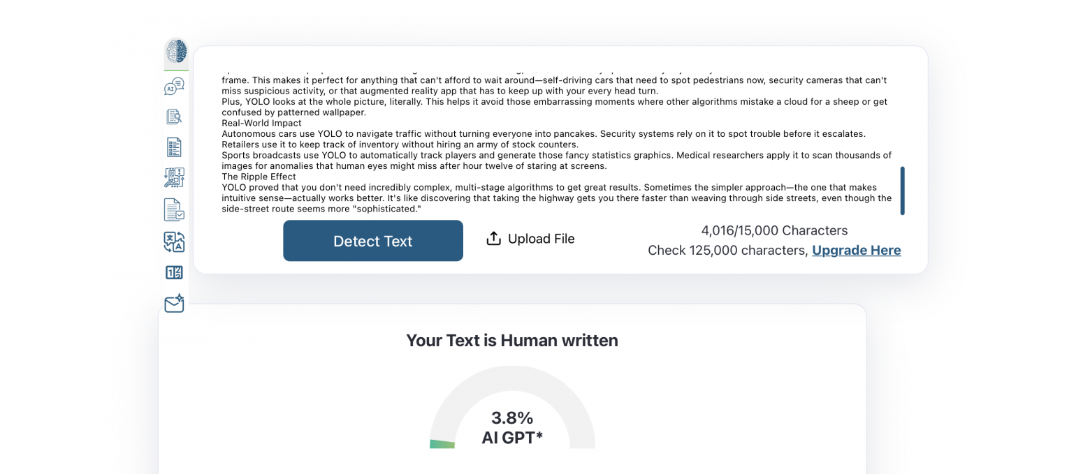
Task: Click the brain logo icon
Action: point(176,52)
